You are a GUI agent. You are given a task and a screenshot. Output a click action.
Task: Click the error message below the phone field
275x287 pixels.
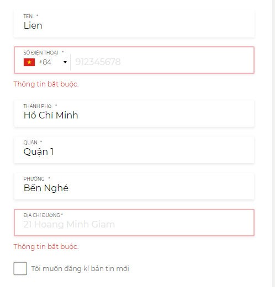tap(46, 84)
